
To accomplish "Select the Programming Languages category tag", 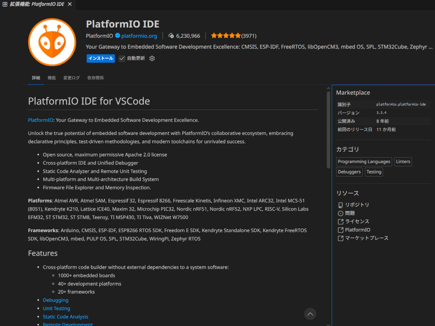I will point(364,162).
